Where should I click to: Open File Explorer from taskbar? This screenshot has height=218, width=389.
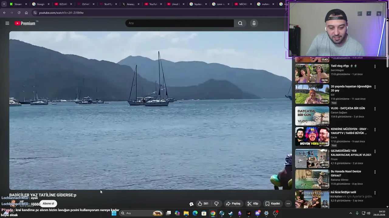pyautogui.click(x=186, y=213)
